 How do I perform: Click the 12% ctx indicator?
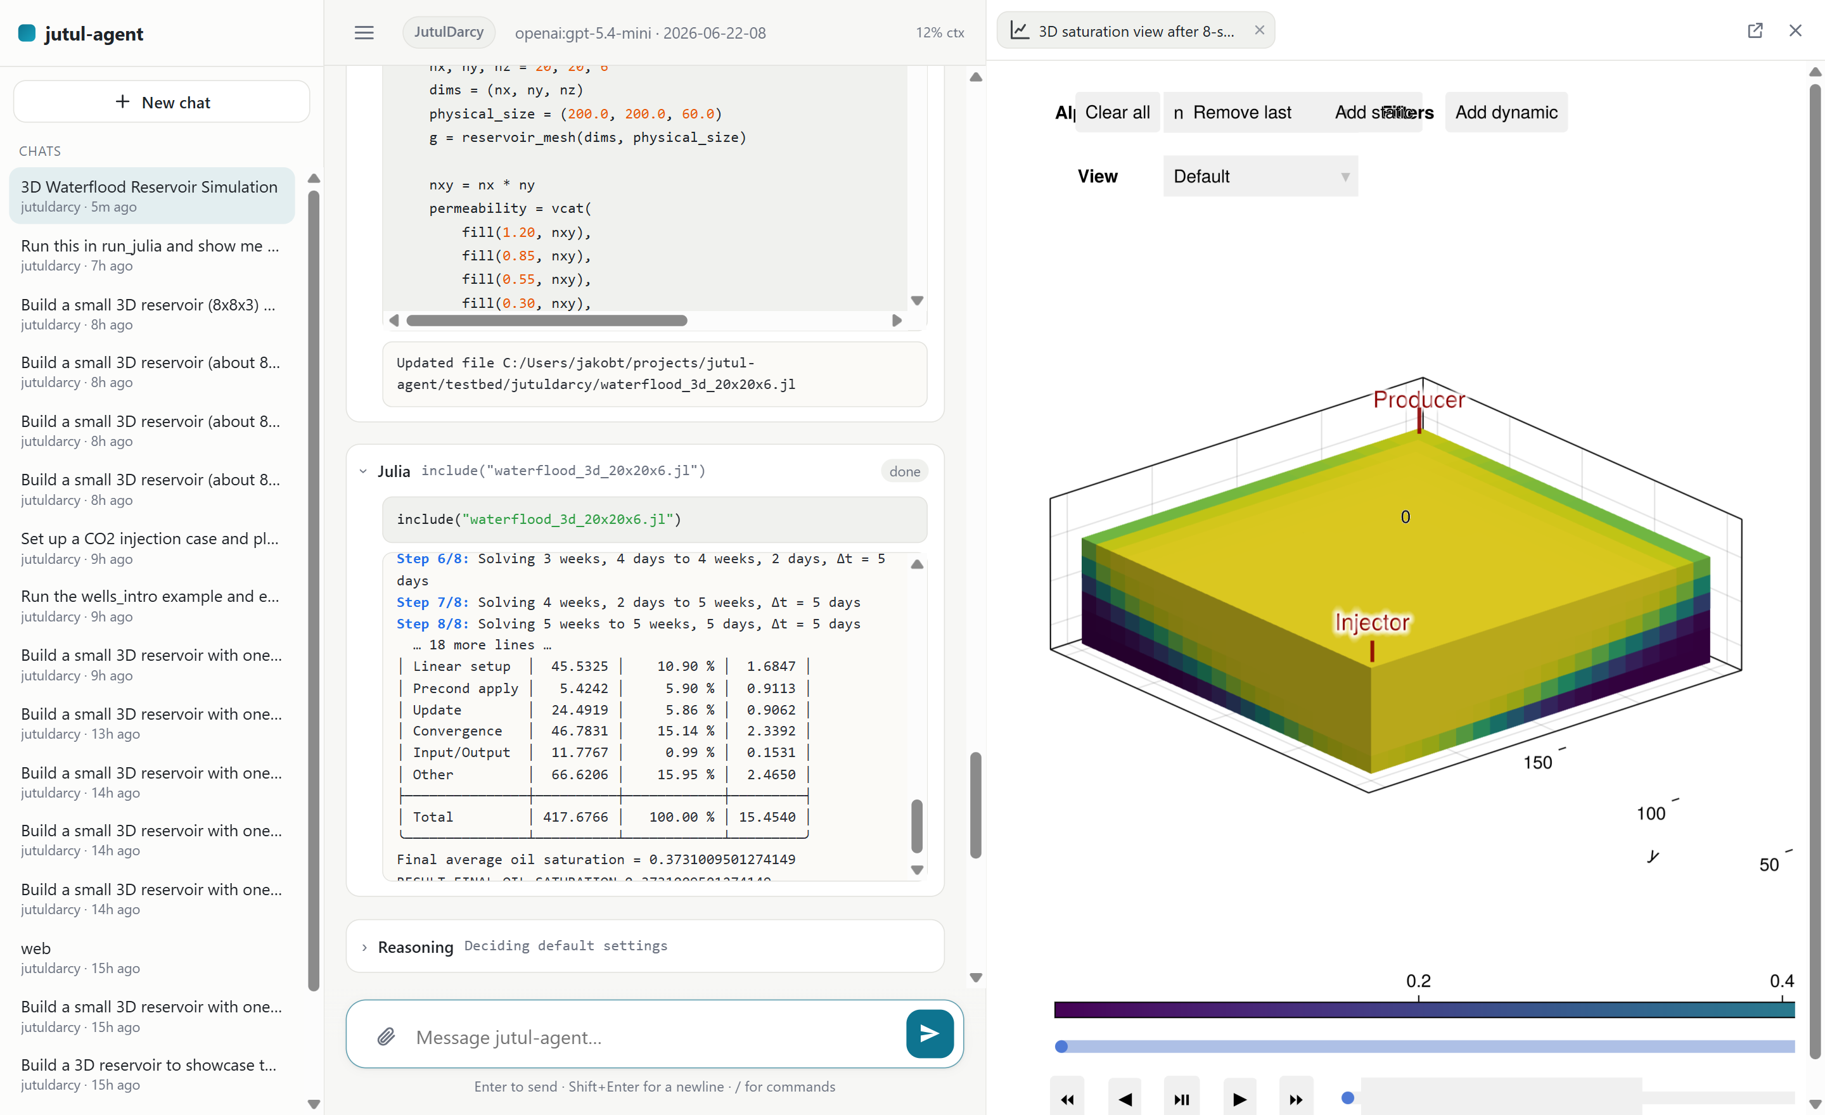[939, 32]
